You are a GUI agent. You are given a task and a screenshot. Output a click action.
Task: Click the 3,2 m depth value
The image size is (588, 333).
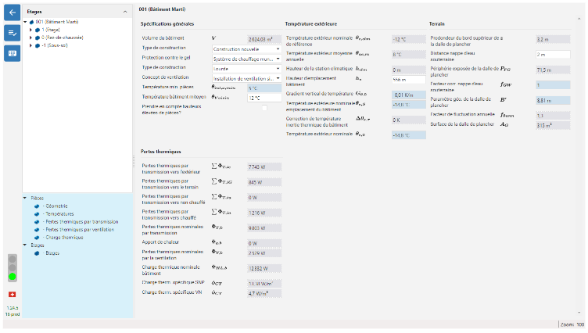pos(553,39)
